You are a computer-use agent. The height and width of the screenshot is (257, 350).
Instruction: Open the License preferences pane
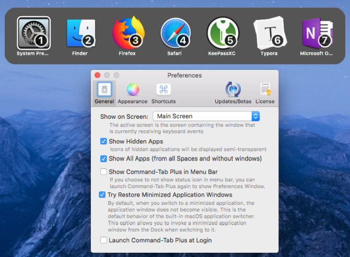(x=265, y=92)
